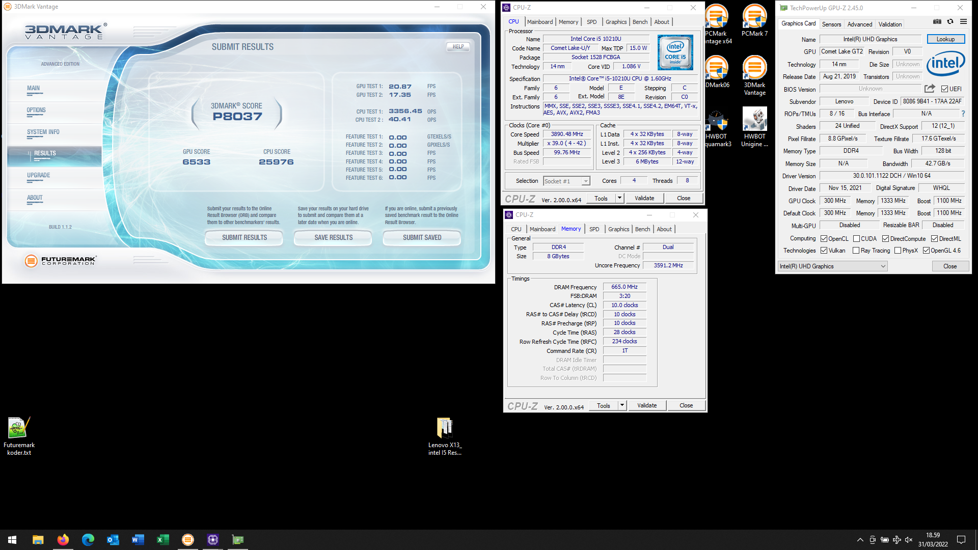Toggle DirectML checkbox in GPU-Z
This screenshot has width=978, height=550.
tap(934, 238)
